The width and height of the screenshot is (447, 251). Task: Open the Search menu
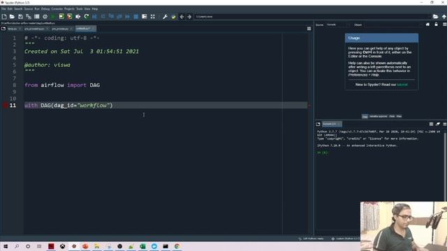tap(18, 9)
